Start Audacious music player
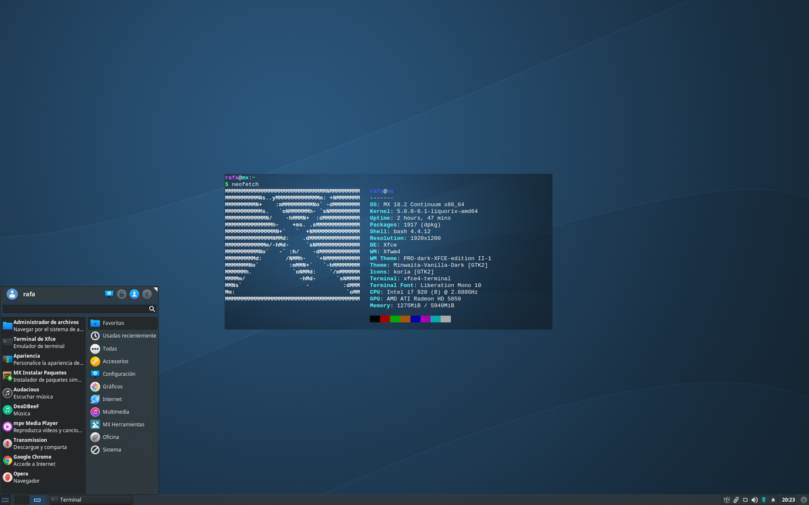The height and width of the screenshot is (505, 809). click(x=43, y=393)
